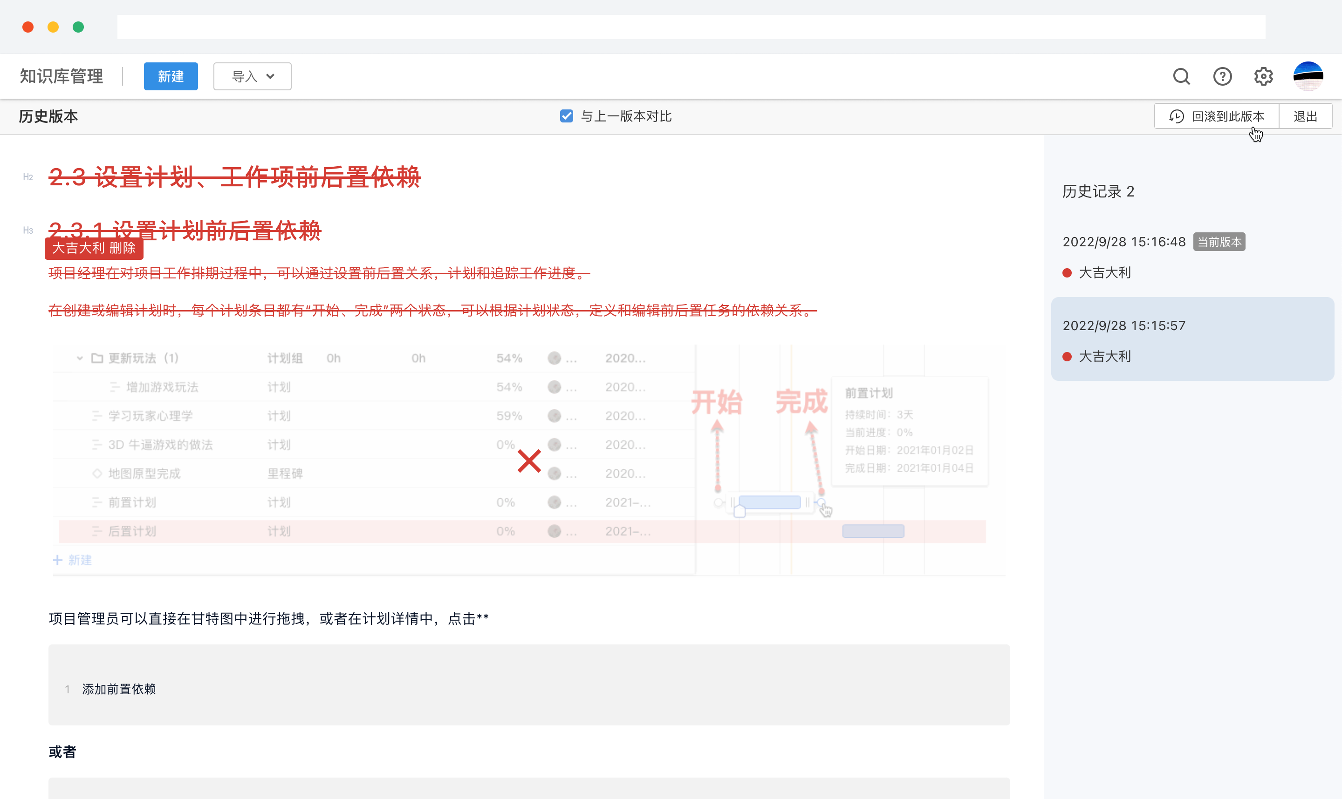Click the progress circle for 增加游戏玩法

555,386
